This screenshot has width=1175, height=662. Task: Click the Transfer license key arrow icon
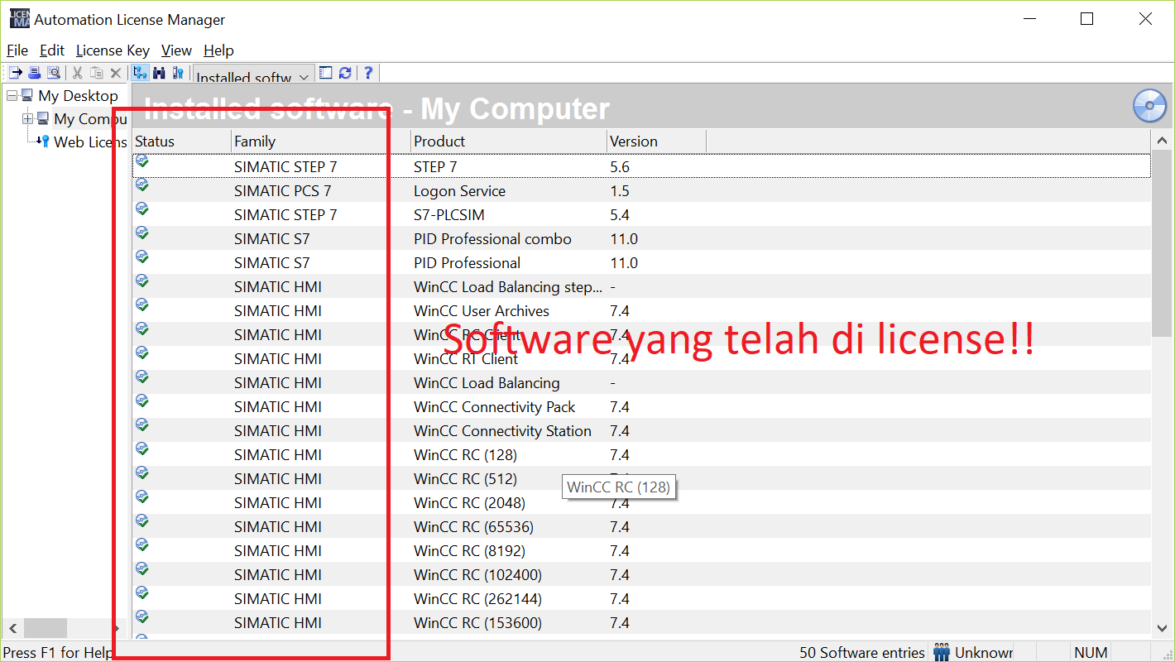(16, 73)
